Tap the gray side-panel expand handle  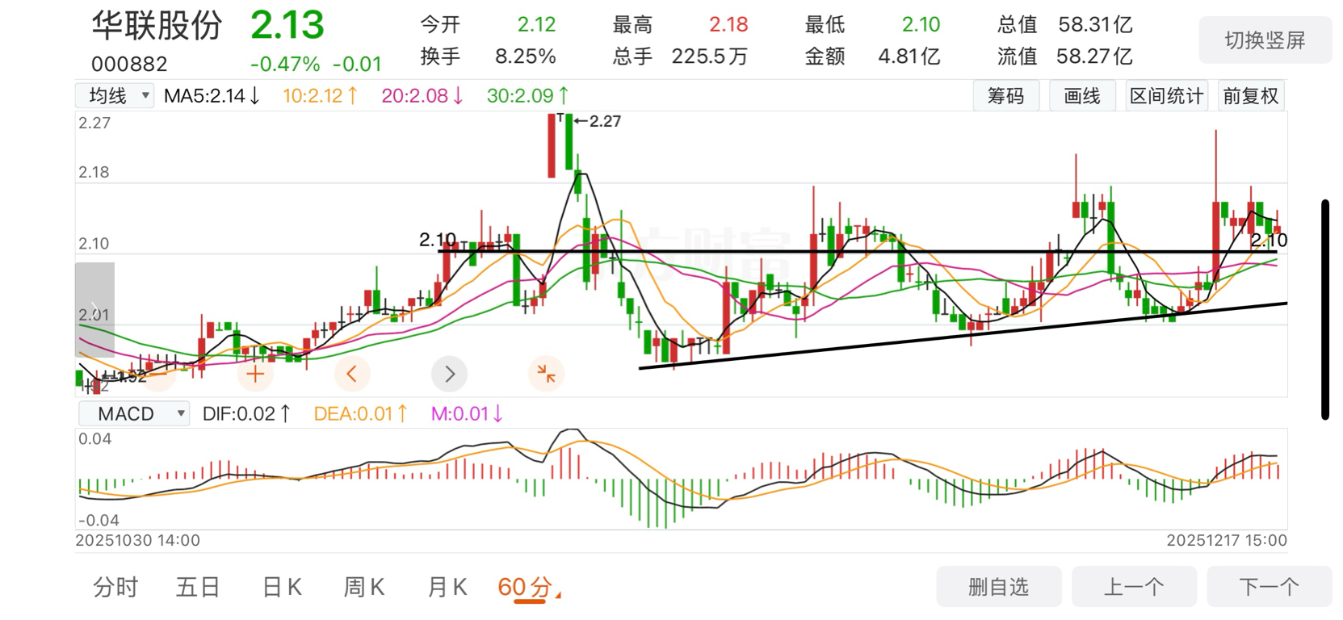94,310
